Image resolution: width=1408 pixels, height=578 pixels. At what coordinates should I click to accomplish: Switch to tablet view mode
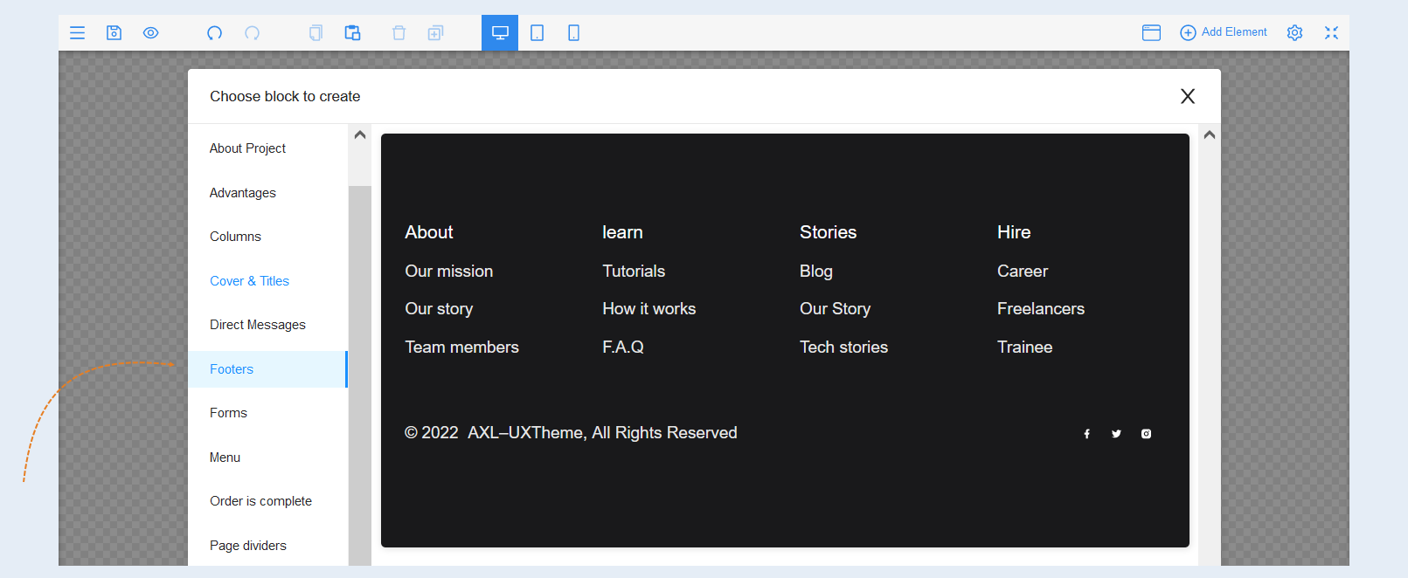click(538, 32)
